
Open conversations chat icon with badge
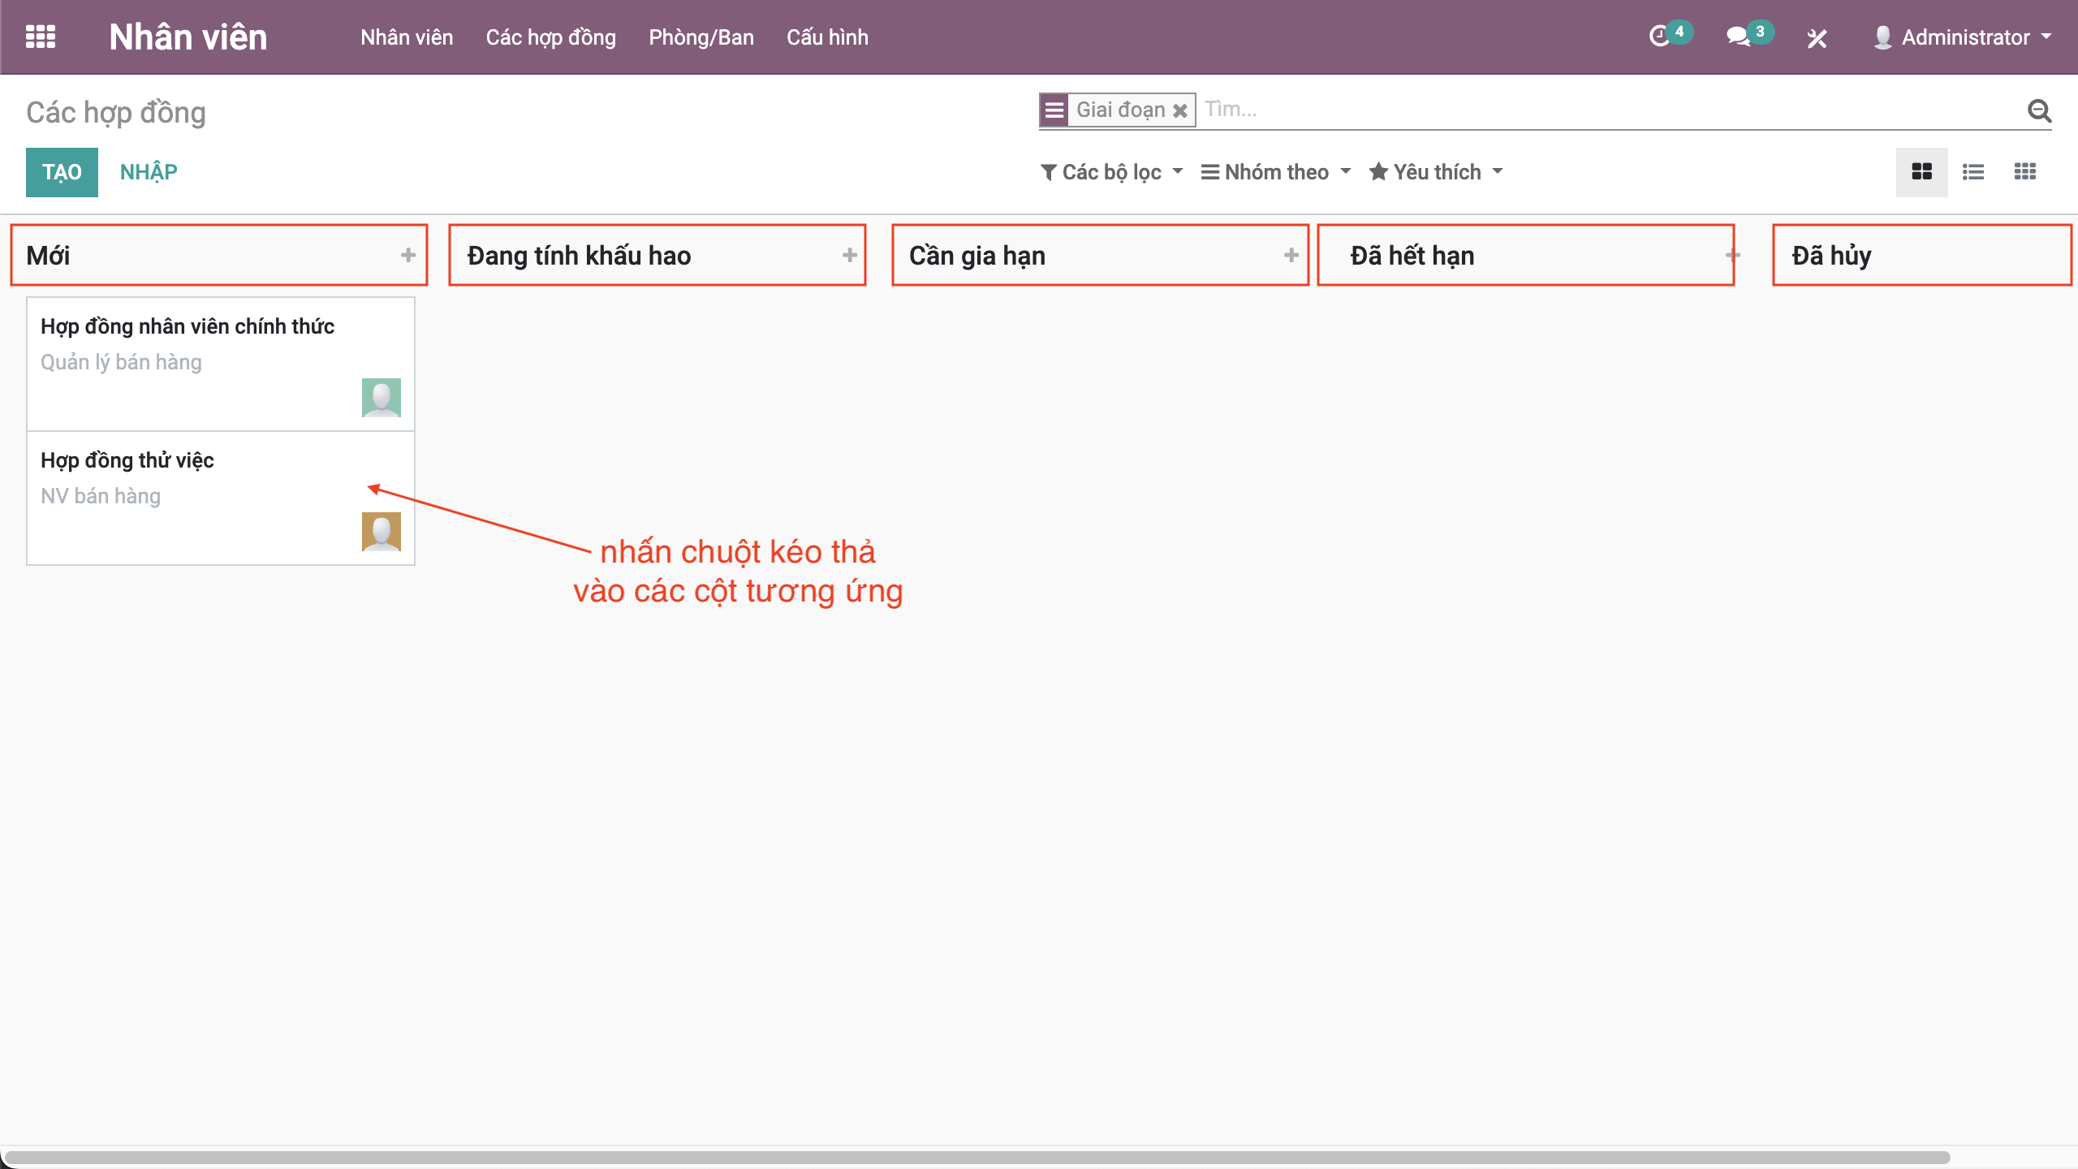click(x=1738, y=37)
